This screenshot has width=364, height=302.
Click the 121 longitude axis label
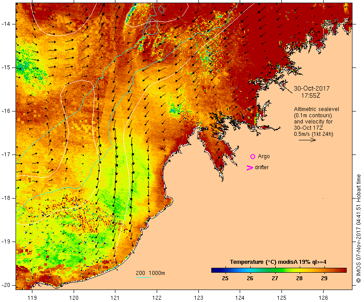[115, 298]
